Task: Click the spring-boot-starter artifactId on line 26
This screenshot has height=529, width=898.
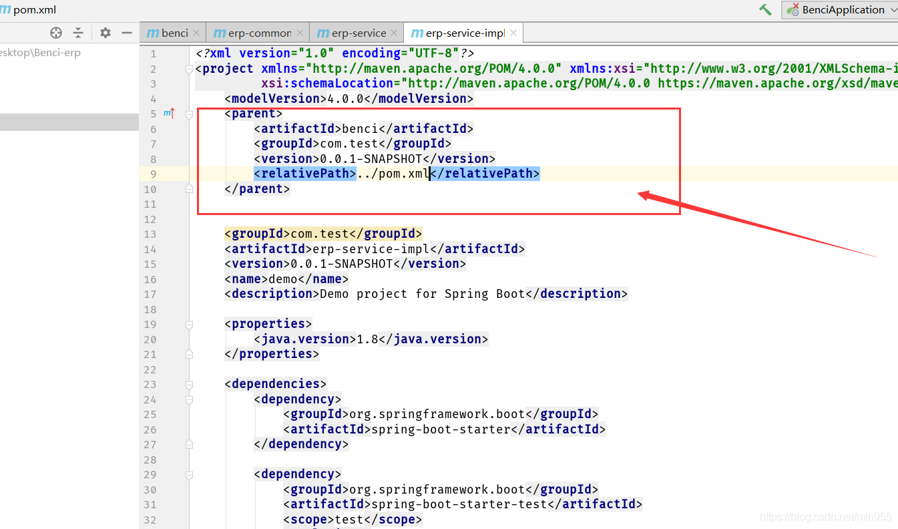Action: (x=441, y=429)
